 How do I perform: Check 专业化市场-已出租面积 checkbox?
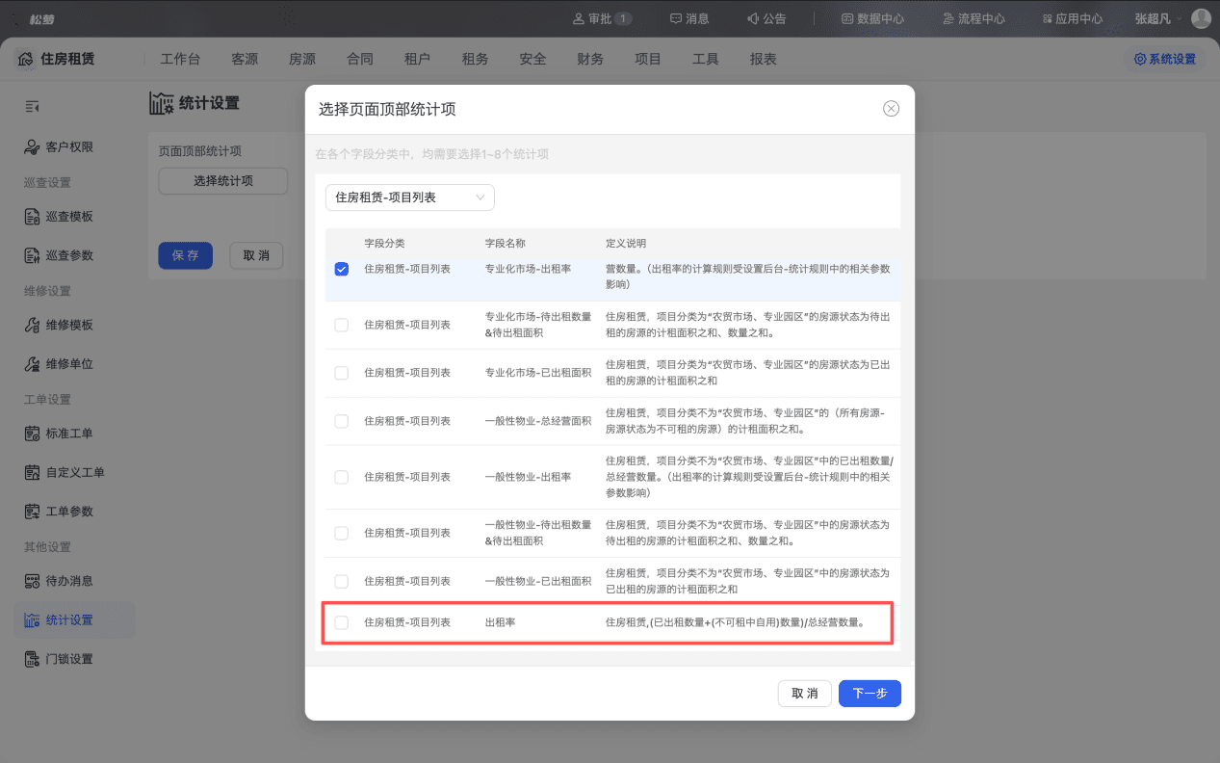(x=342, y=373)
